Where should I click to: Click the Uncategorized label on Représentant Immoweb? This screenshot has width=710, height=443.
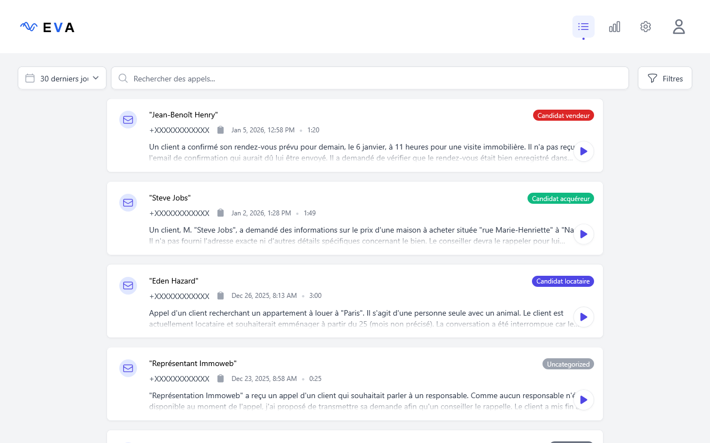[568, 364]
